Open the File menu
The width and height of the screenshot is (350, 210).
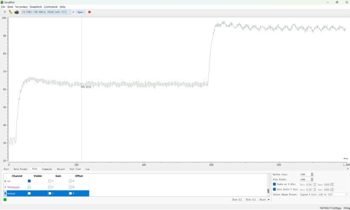point(3,7)
